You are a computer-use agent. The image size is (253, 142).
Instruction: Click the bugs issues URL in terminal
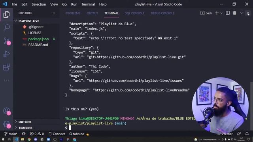pyautogui.click(x=135, y=80)
